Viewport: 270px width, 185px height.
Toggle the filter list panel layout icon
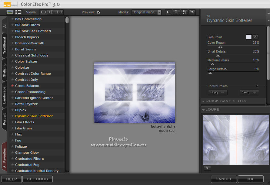tap(18, 12)
